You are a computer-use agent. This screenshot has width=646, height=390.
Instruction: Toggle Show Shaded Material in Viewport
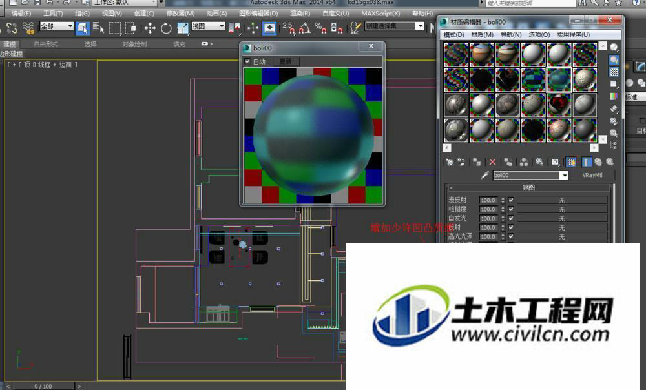pos(570,162)
